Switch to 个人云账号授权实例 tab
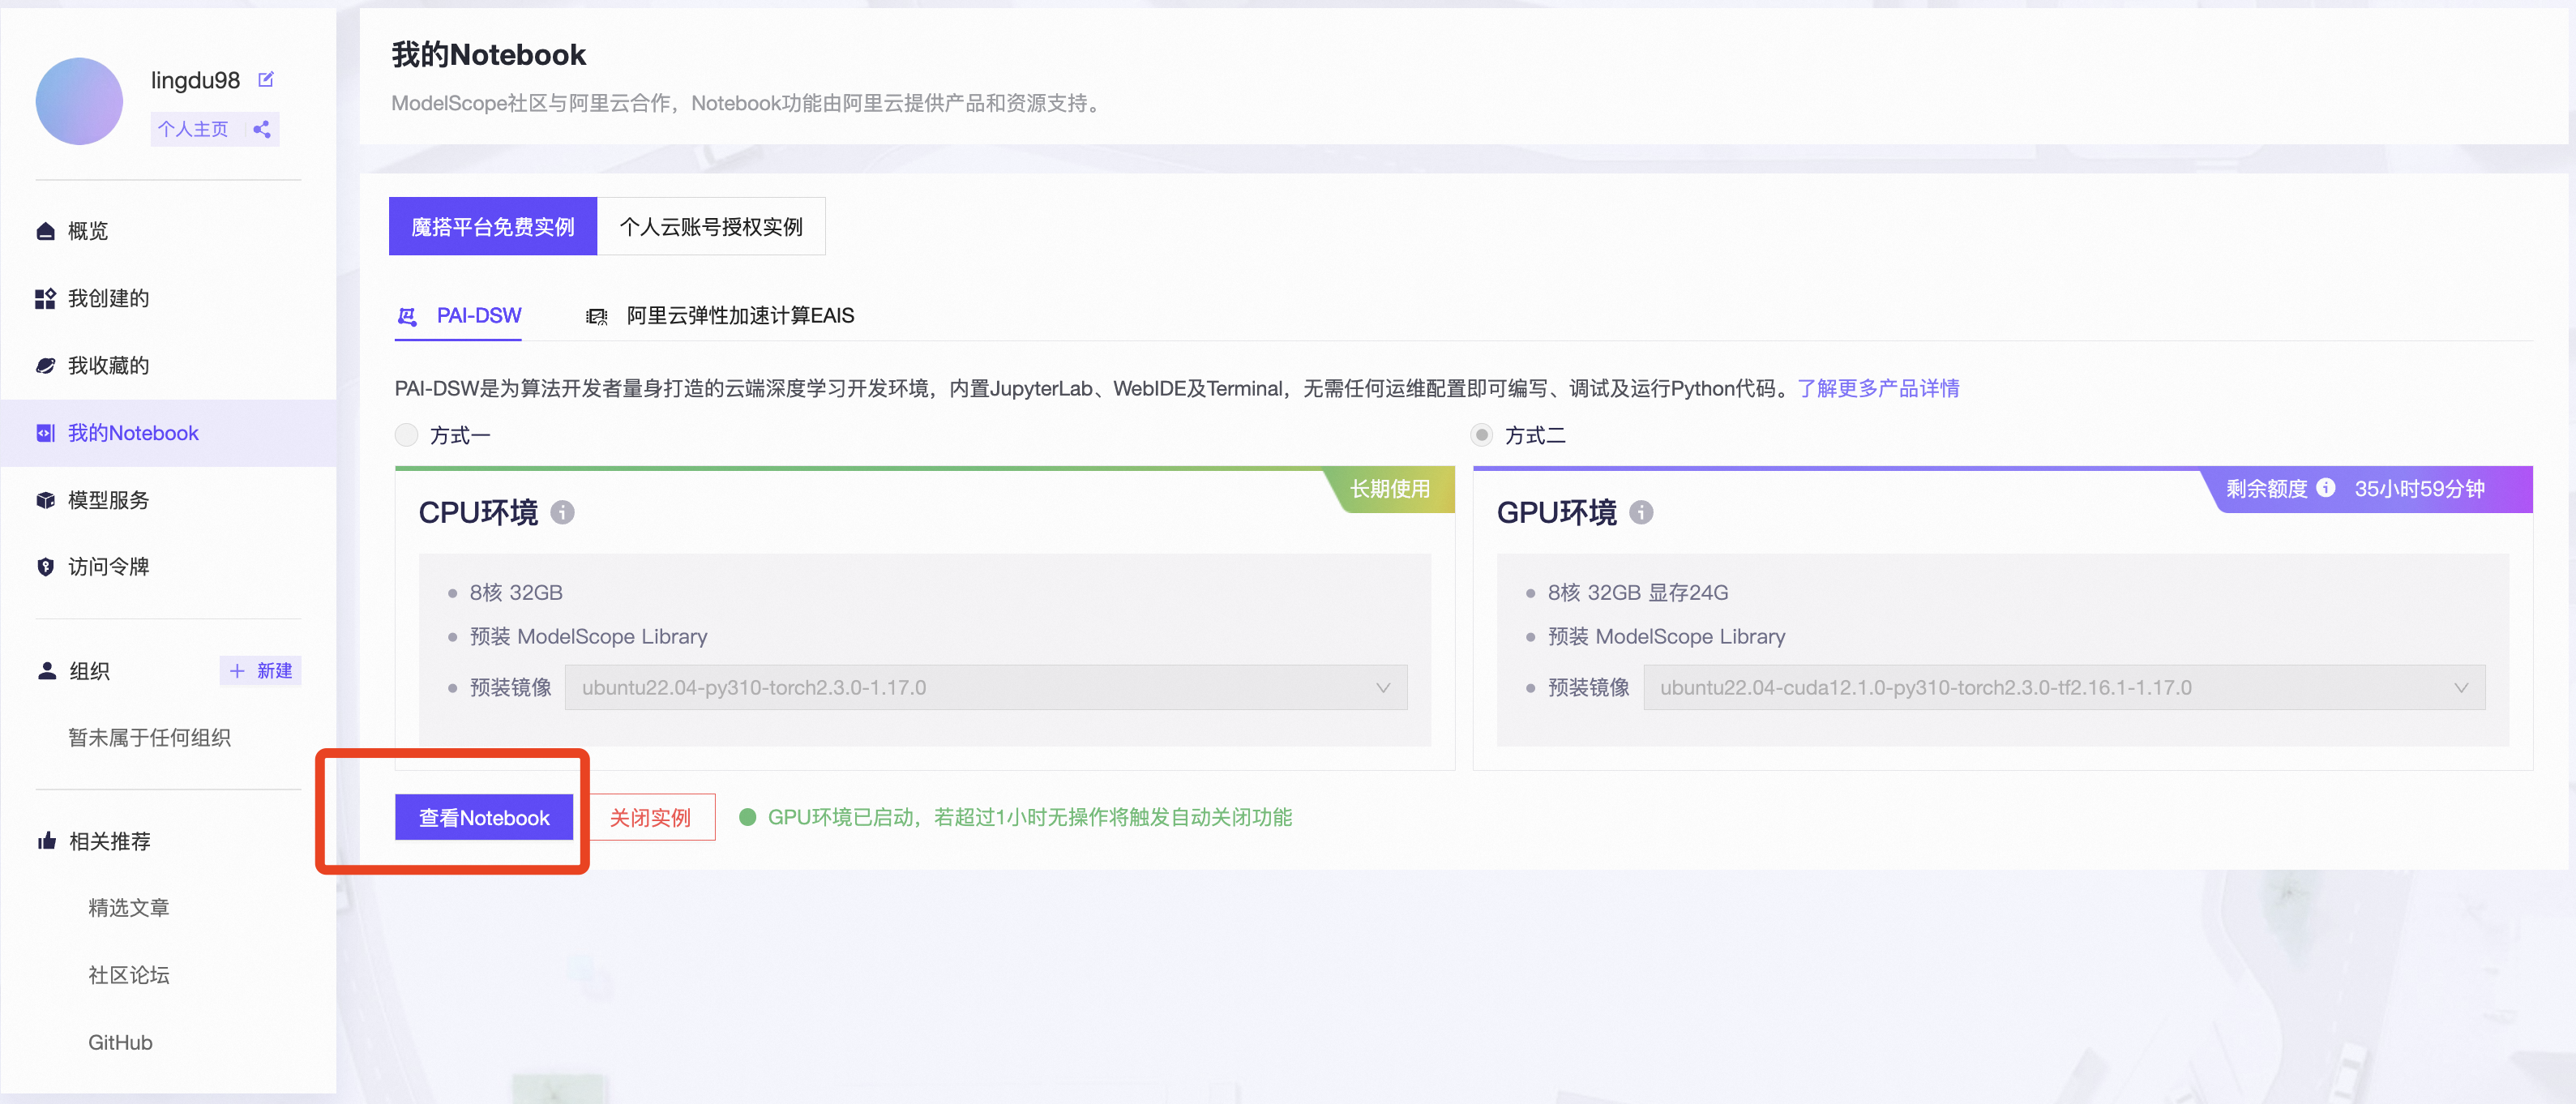 (x=711, y=226)
